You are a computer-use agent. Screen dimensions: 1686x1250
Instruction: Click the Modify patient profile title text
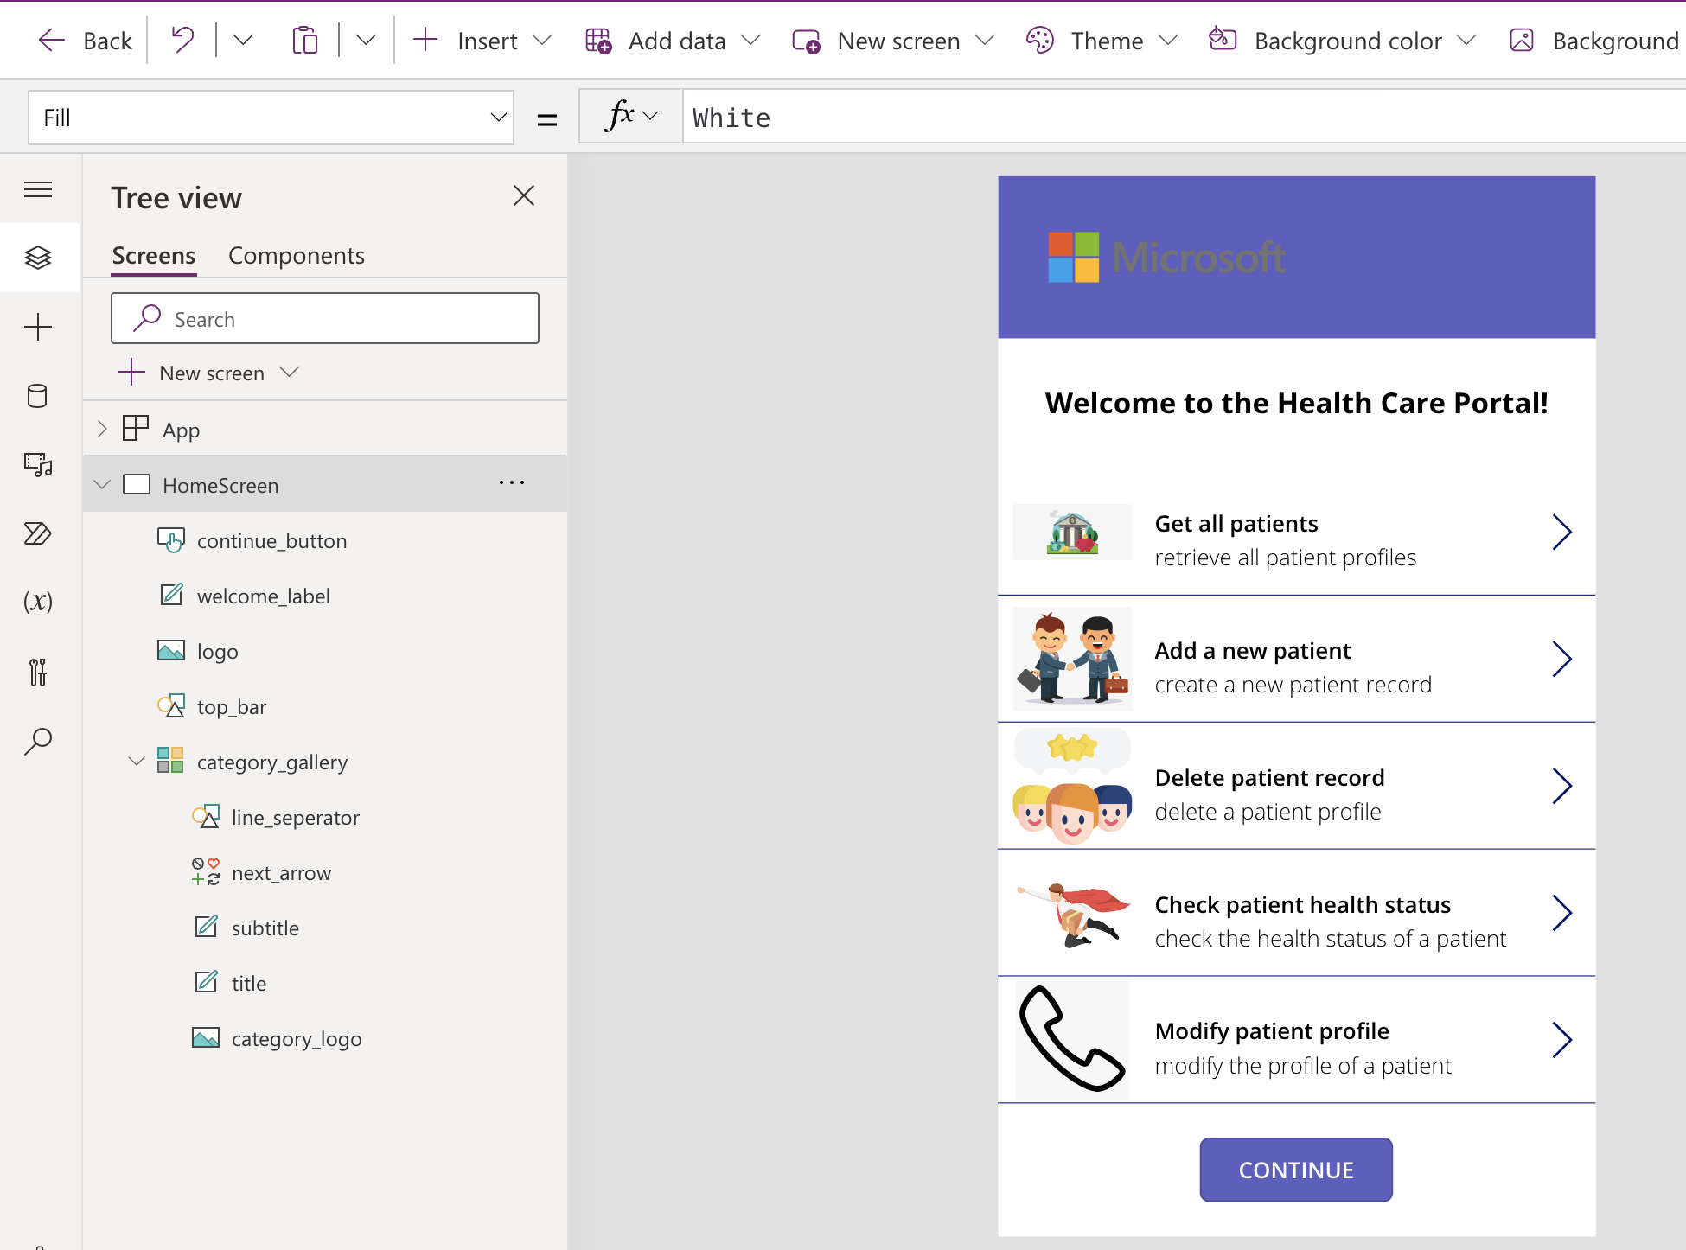(x=1272, y=1031)
